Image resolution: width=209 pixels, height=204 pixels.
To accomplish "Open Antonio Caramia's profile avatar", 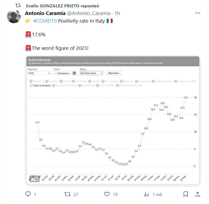I will 14,17.
